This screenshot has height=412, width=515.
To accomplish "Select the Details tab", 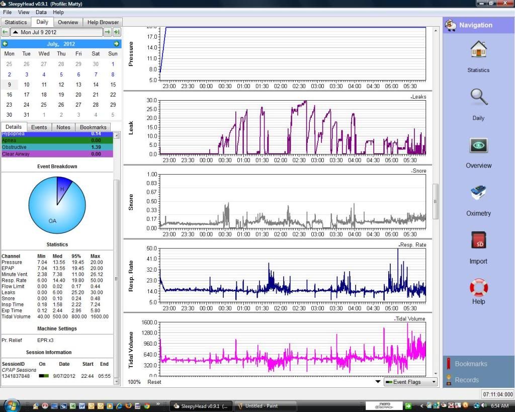I will click(x=14, y=127).
